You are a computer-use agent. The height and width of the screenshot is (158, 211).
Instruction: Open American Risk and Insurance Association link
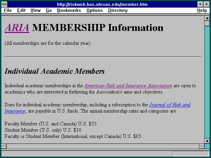coord(128,86)
